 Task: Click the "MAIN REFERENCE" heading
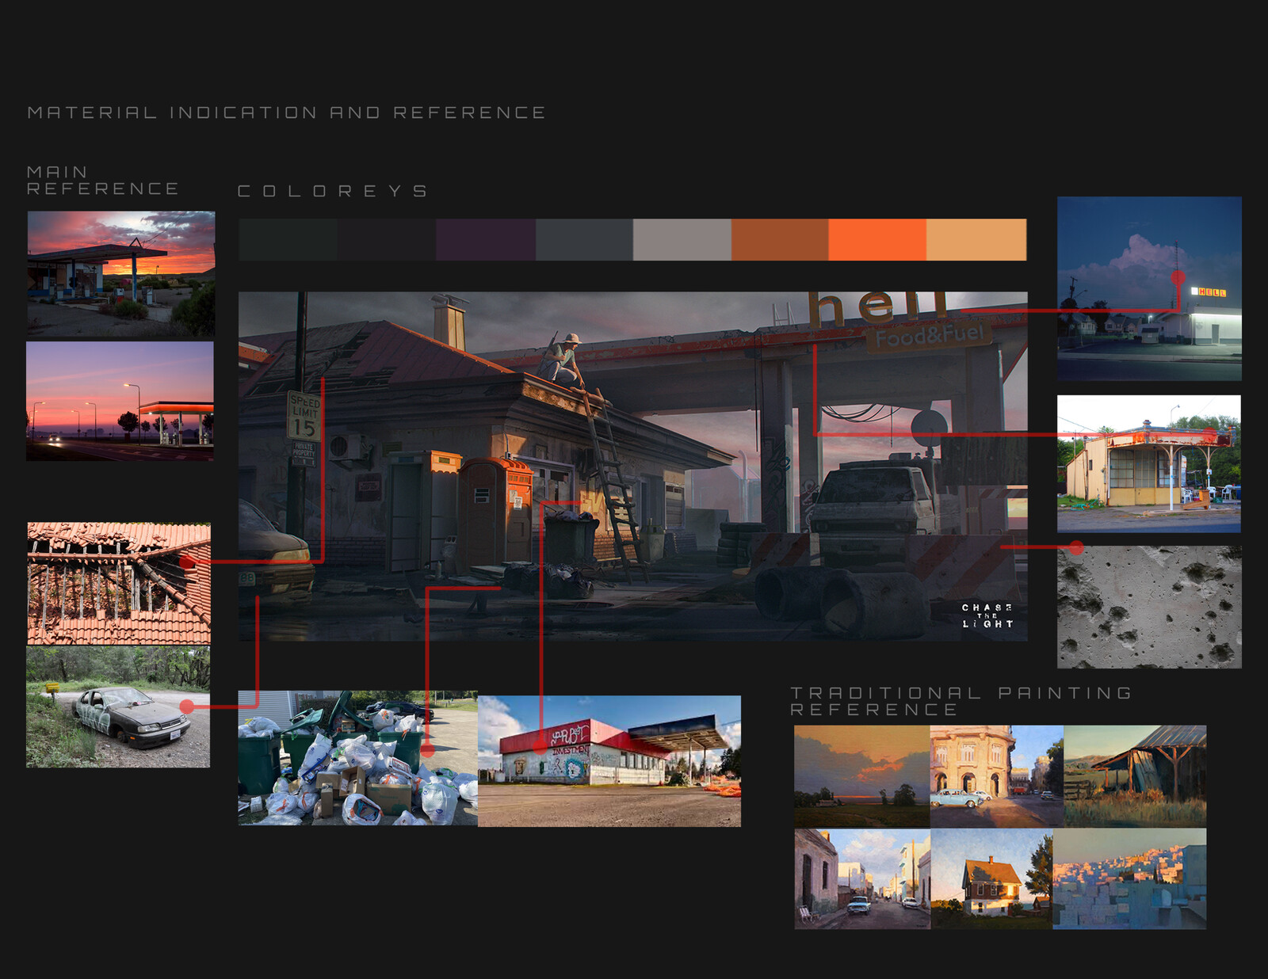pyautogui.click(x=102, y=181)
